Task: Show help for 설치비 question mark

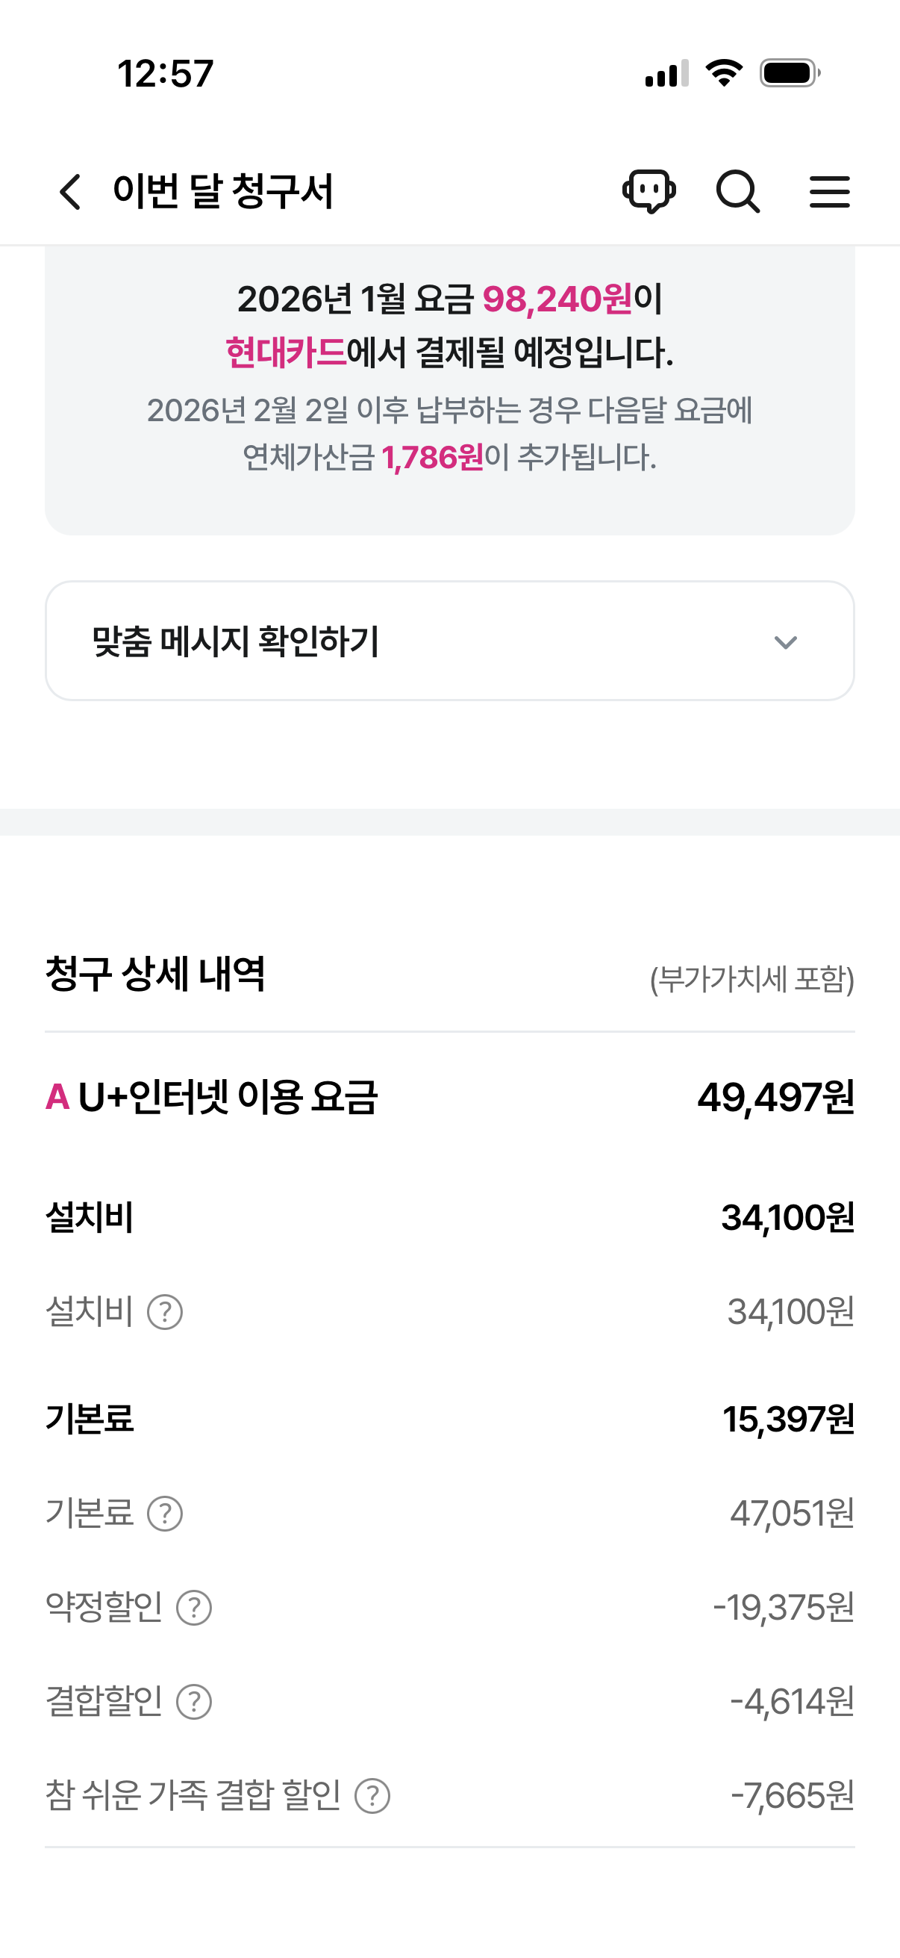Action: click(165, 1312)
